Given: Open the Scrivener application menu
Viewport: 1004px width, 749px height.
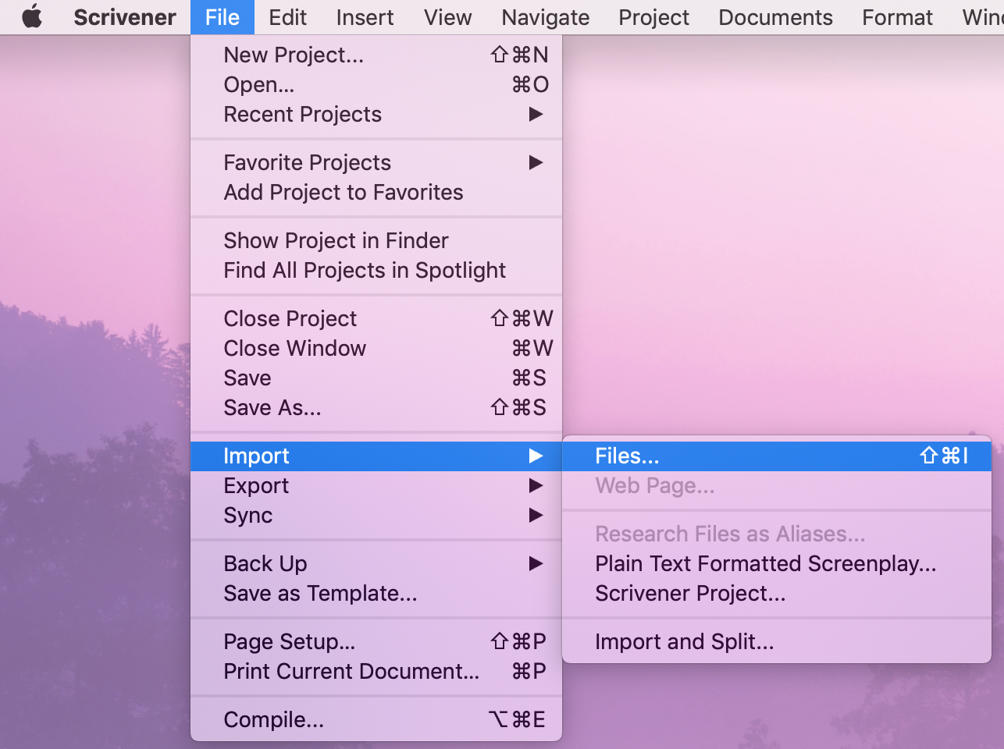Looking at the screenshot, I should tap(125, 17).
